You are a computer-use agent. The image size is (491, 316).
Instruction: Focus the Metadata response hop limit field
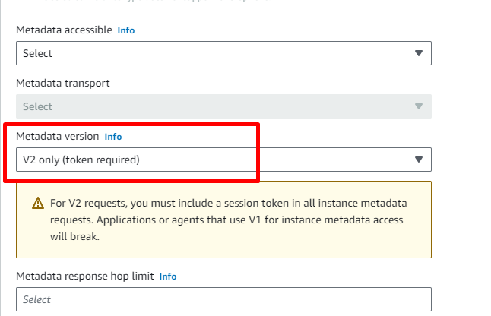[223, 299]
